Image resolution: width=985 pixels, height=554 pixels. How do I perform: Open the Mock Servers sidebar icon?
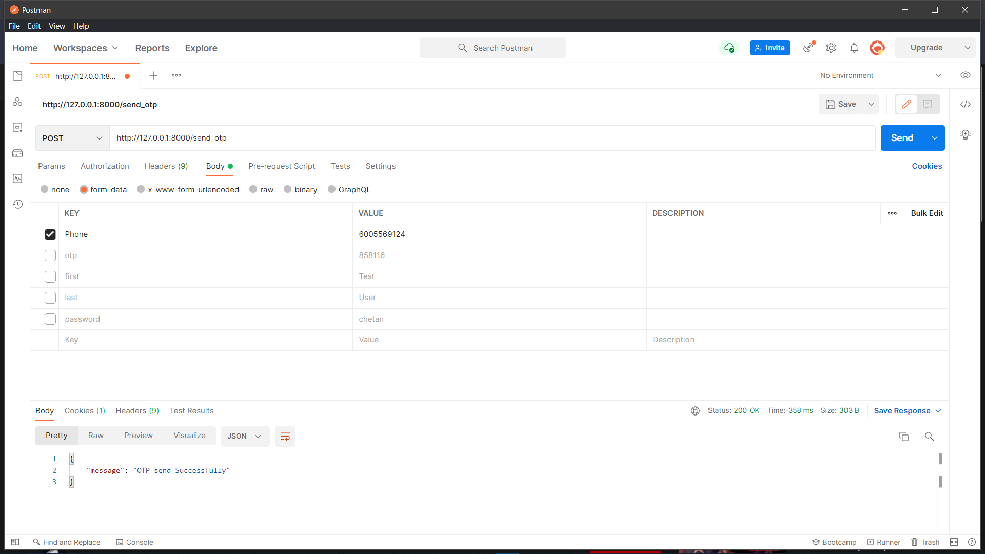click(x=17, y=153)
